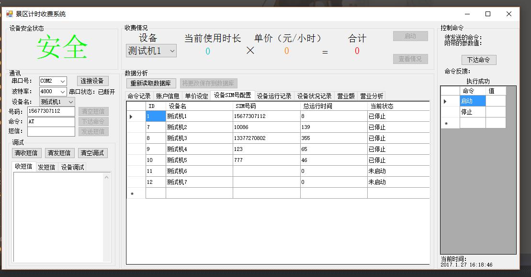Open the 串口号 COM2 dropdown
Screen dimensions: 531x277
(x=63, y=81)
